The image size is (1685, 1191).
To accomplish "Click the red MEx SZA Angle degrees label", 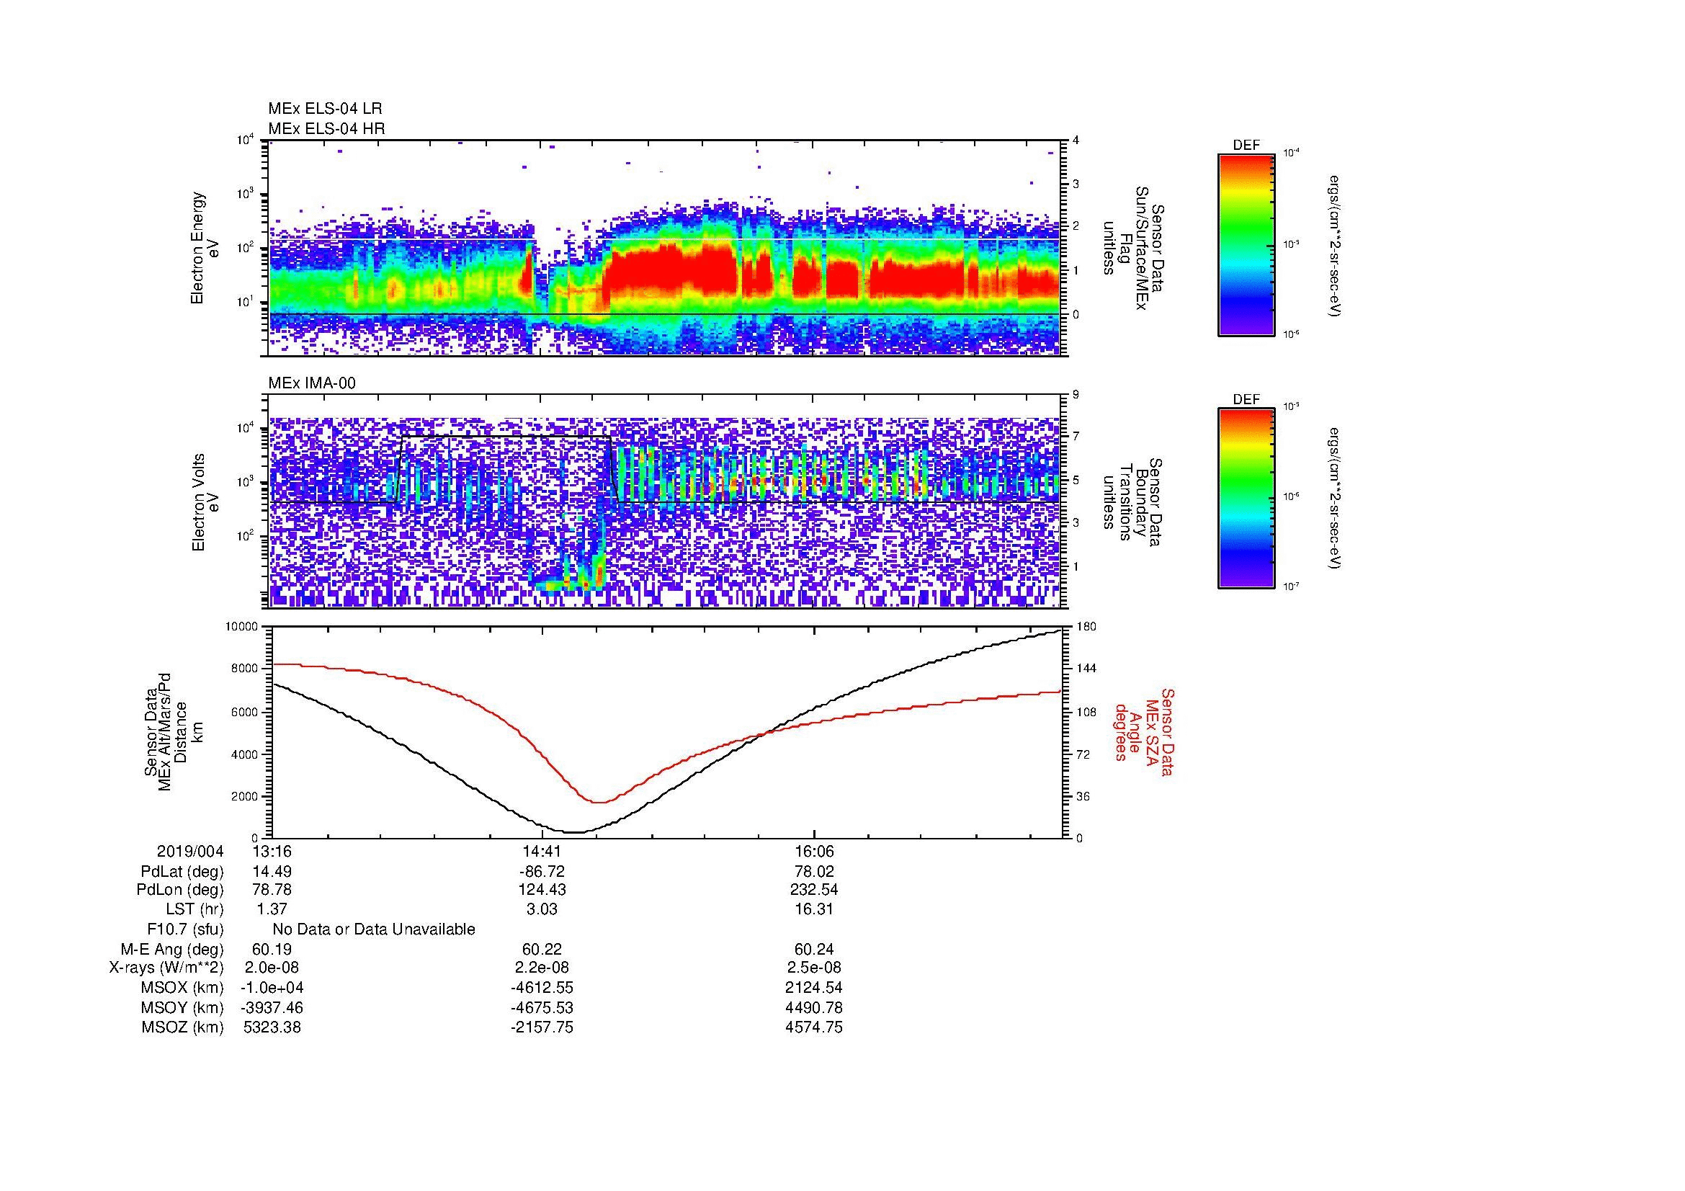I will [1143, 731].
